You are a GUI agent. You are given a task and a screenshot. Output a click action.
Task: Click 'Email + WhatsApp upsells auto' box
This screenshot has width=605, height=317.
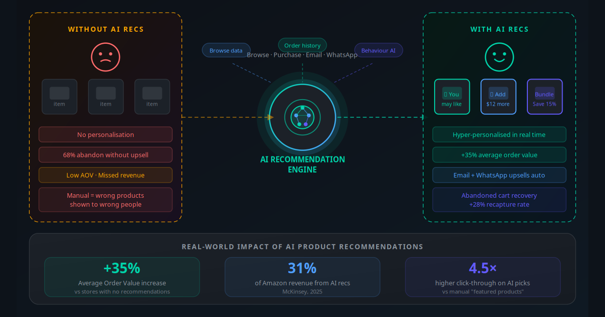499,175
